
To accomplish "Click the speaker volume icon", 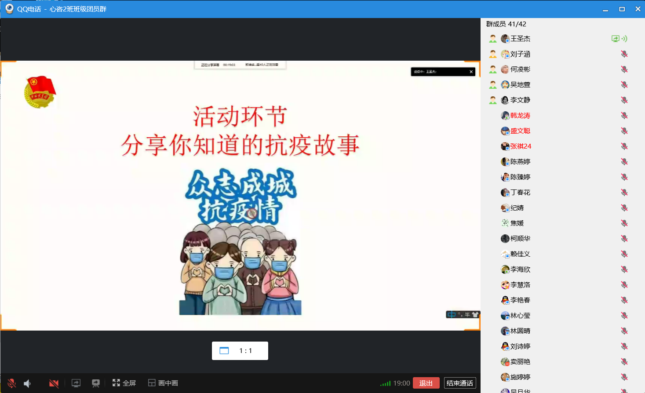I will 28,383.
